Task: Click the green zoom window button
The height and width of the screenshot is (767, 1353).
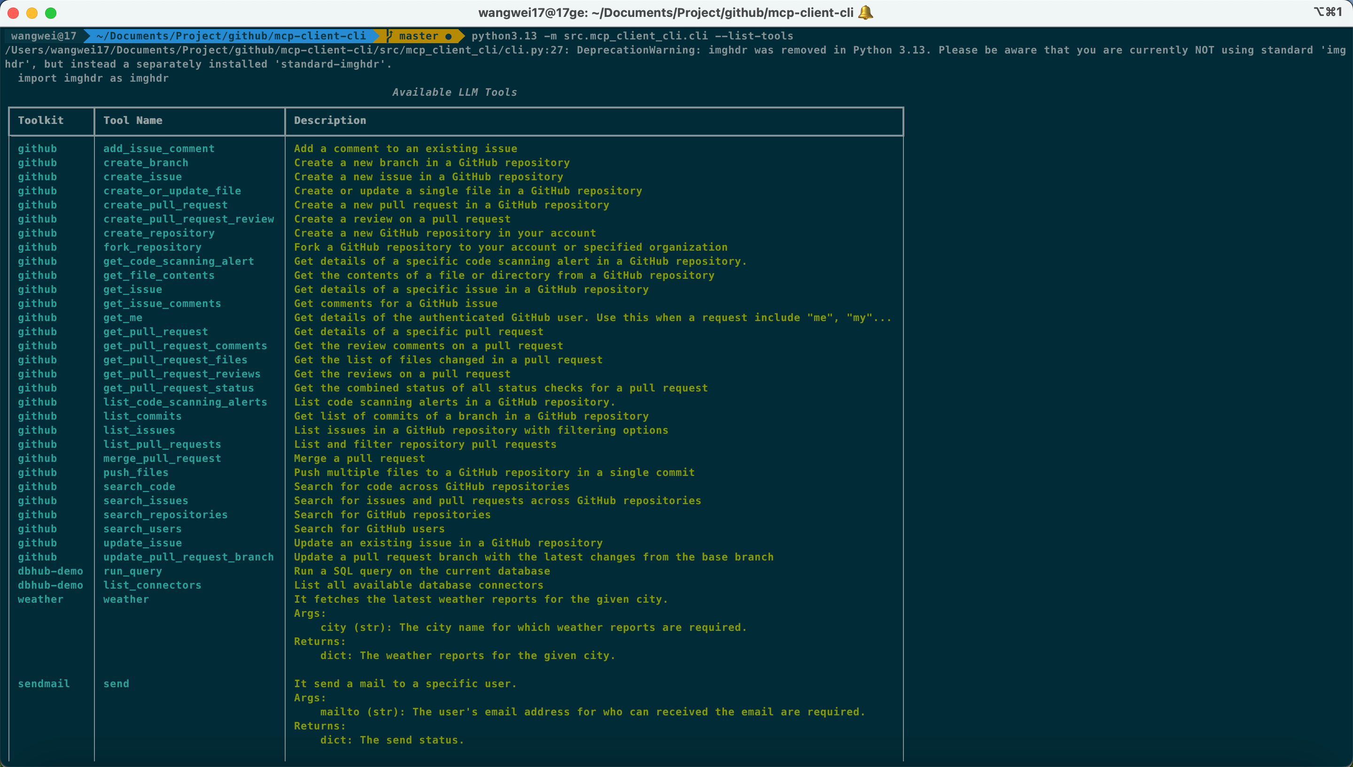Action: tap(51, 13)
